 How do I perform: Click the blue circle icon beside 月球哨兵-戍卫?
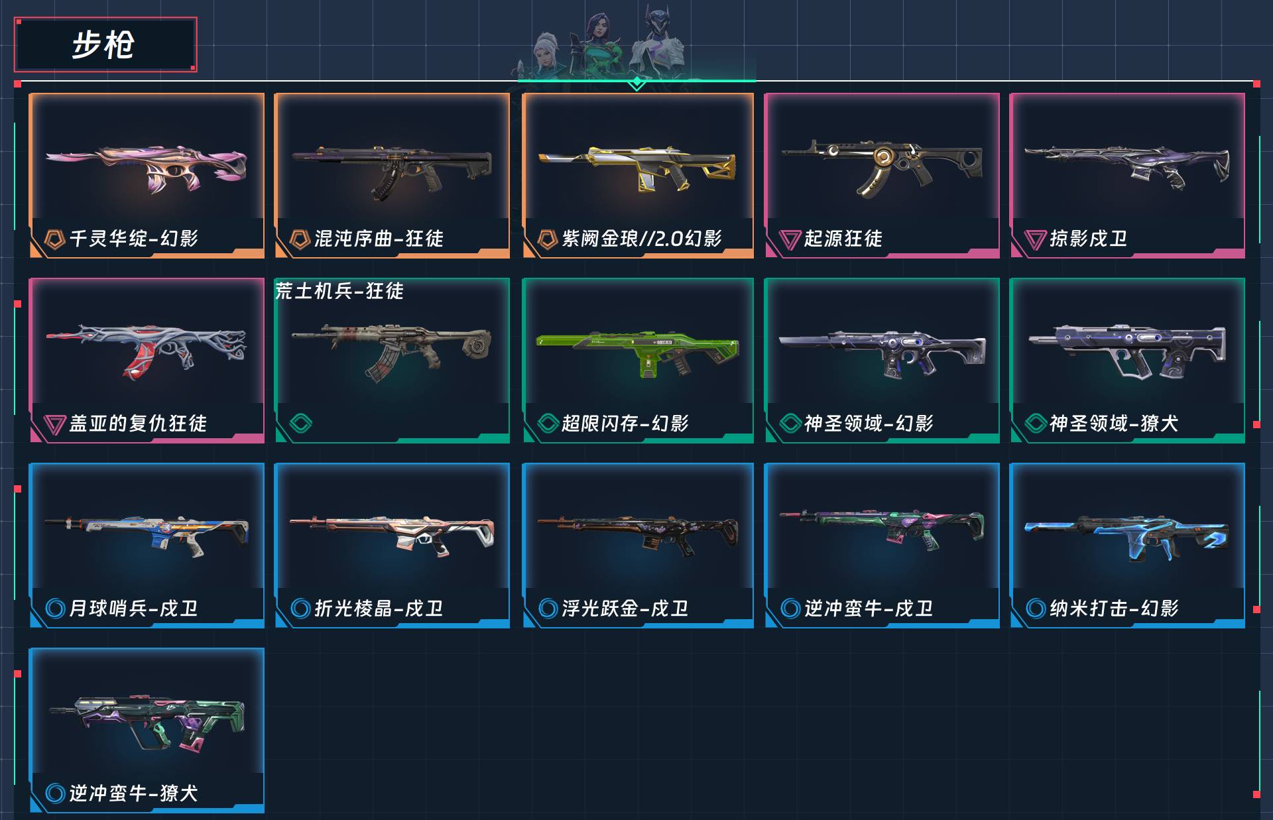click(x=55, y=608)
